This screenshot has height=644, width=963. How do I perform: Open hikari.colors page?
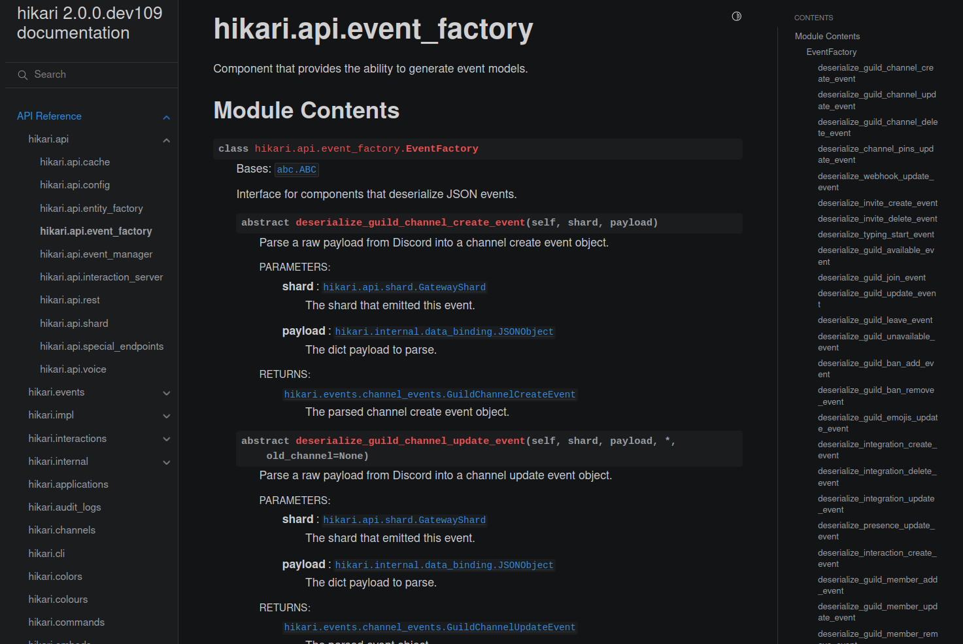point(55,577)
